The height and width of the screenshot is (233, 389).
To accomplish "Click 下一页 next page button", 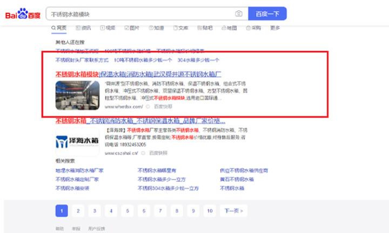I will [x=234, y=211].
